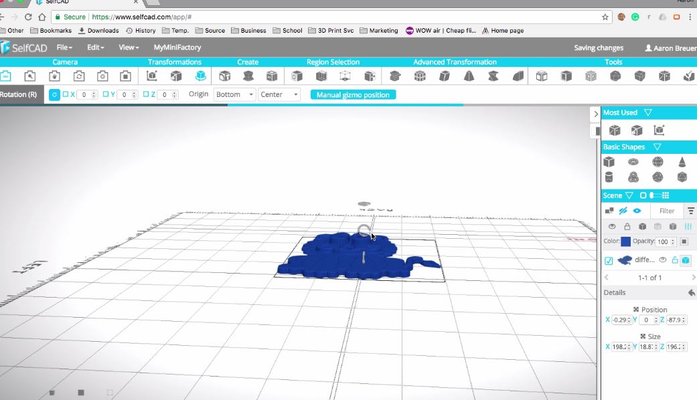
Task: Open the Center origin dropdown
Action: pyautogui.click(x=279, y=94)
